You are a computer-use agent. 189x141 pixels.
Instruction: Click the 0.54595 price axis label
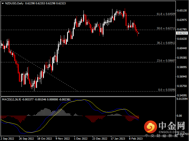coord(182,95)
